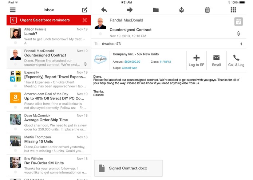Open the Closed Won stage link
This screenshot has height=180, width=253.
[x=129, y=68]
